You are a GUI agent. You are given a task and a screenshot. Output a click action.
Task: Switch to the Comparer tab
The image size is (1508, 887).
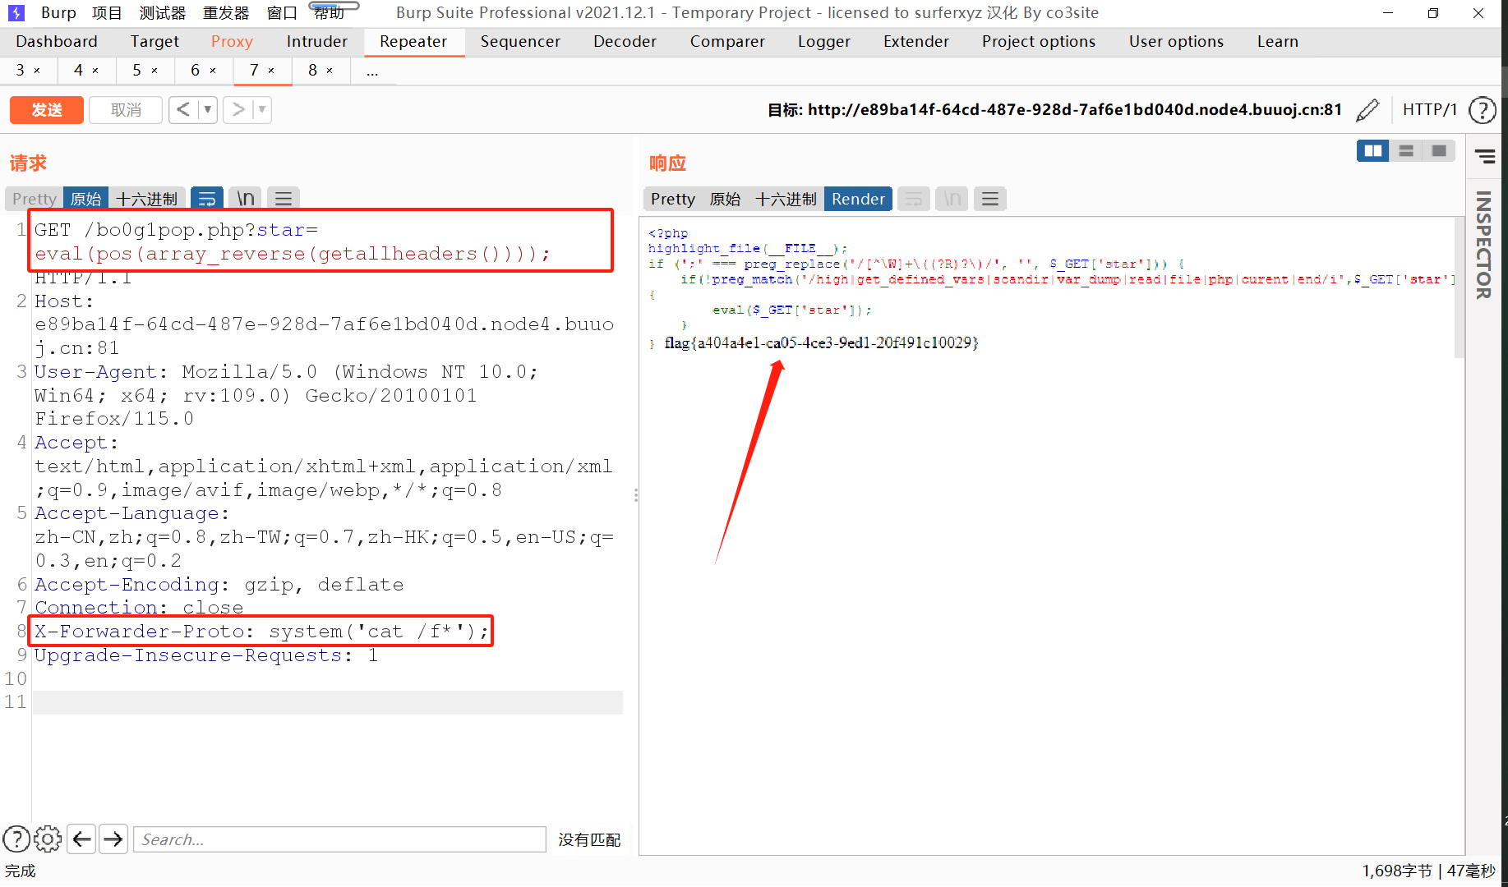(x=727, y=41)
